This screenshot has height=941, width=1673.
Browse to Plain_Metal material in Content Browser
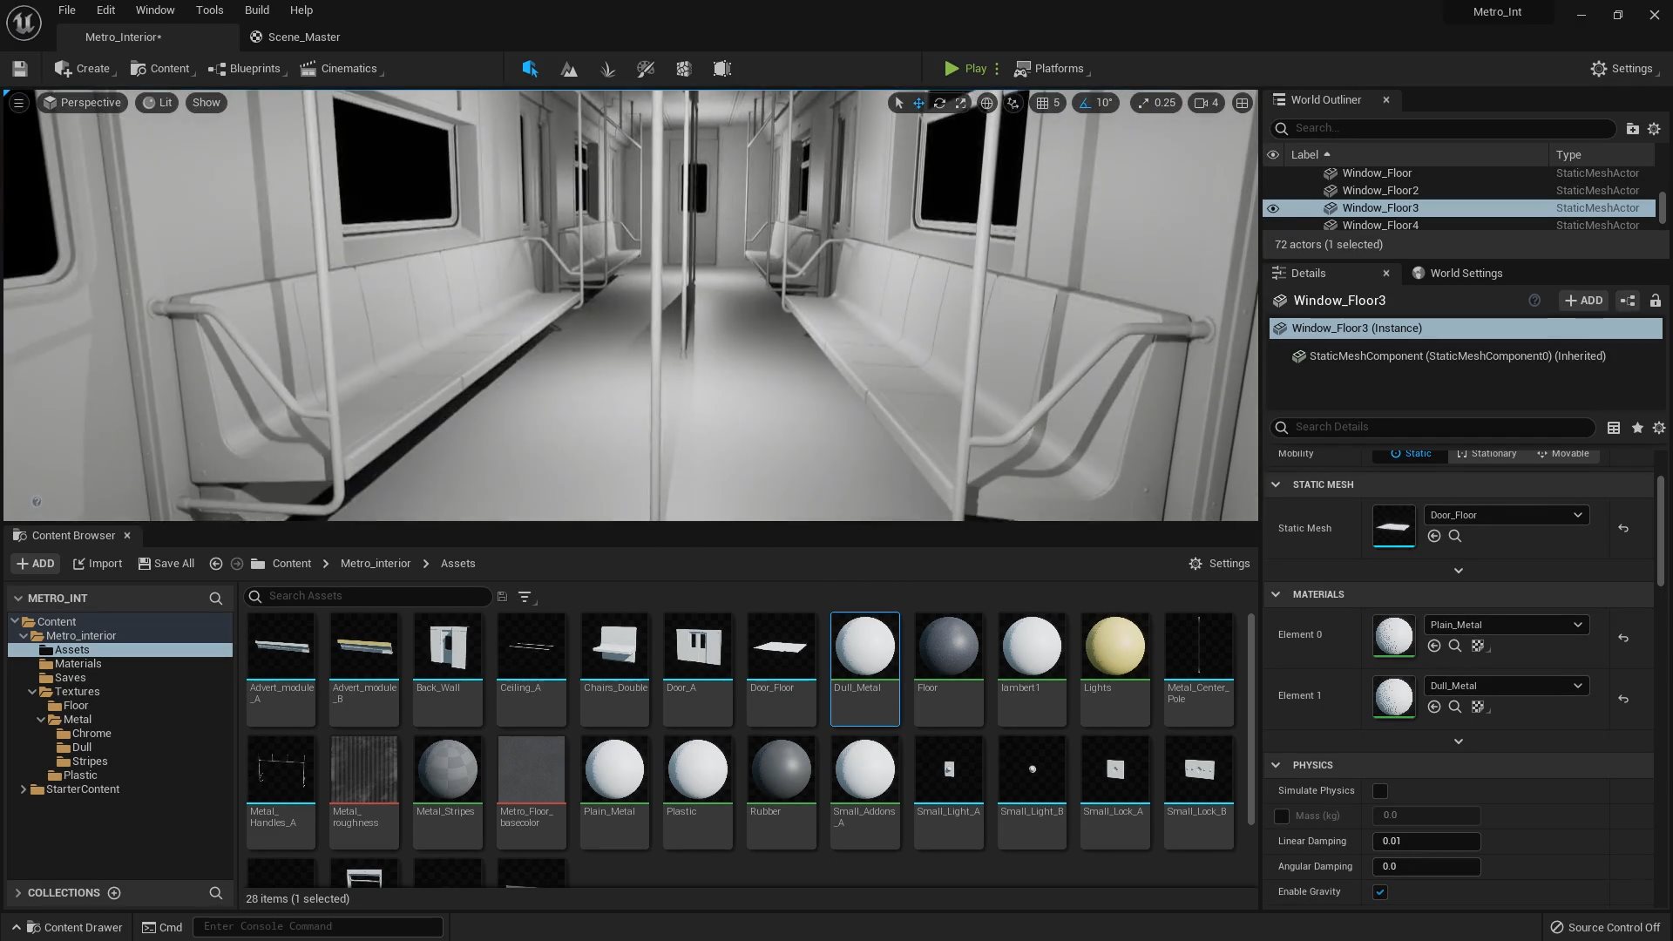1454,646
